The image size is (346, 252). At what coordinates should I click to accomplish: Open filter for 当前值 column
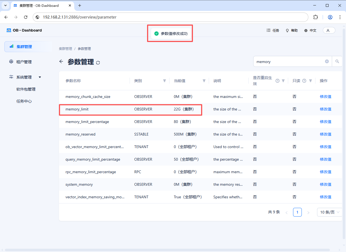[x=204, y=81]
